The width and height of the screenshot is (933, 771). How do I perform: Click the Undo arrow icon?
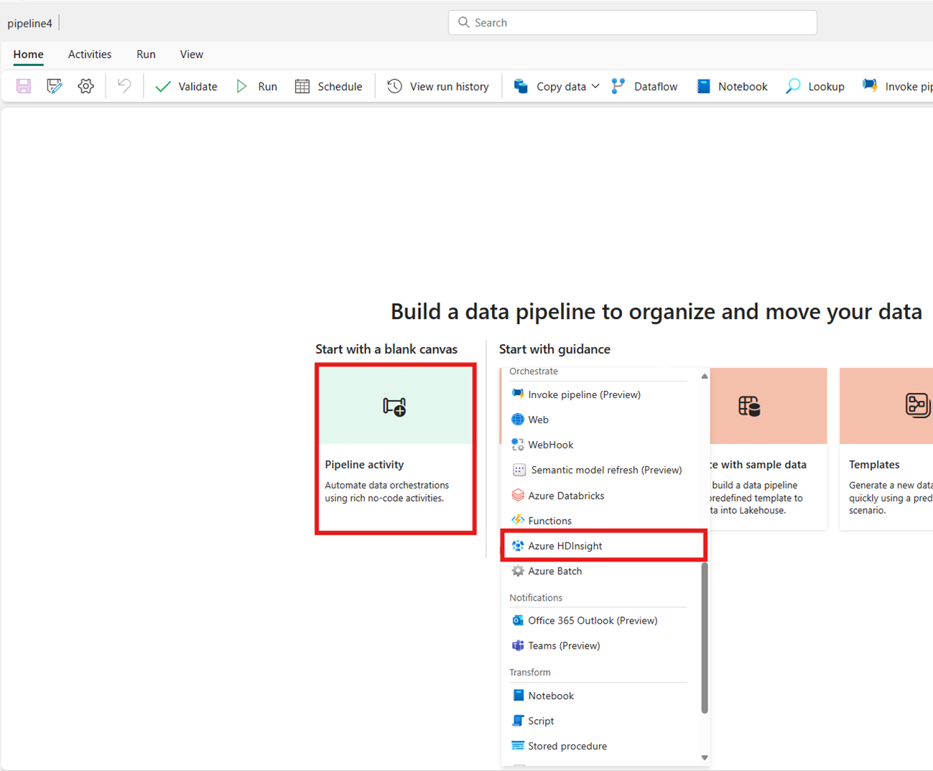124,86
